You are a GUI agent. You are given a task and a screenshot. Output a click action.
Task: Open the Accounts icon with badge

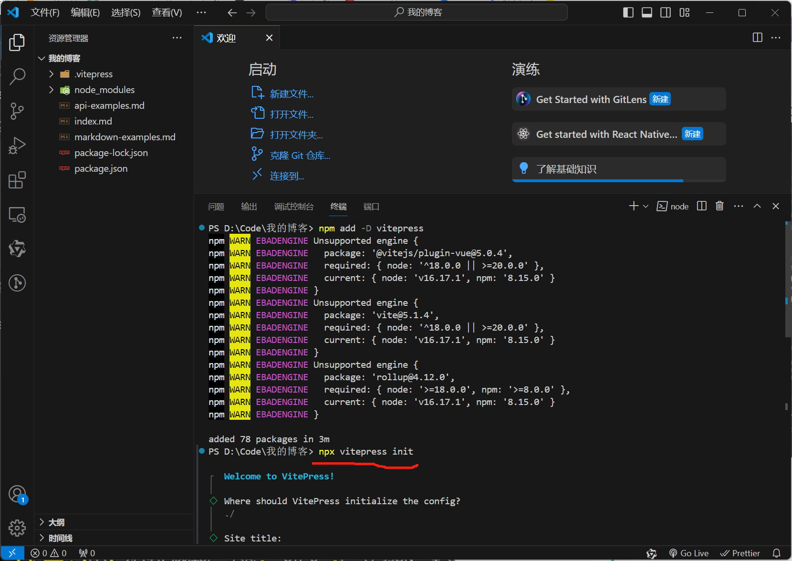coord(17,494)
